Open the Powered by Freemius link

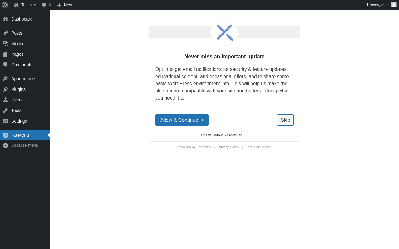(194, 147)
